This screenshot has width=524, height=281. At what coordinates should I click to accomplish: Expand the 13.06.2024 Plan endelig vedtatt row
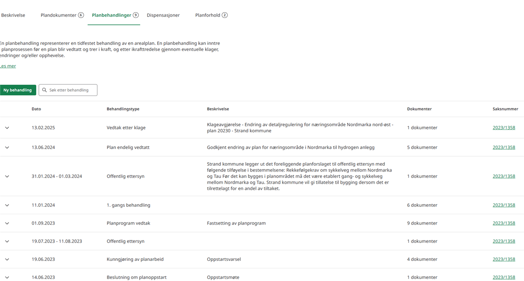(7, 147)
